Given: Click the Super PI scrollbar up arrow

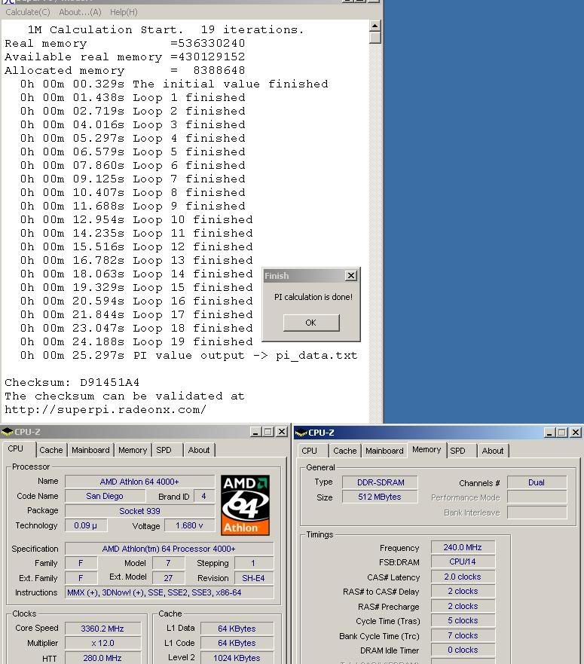Looking at the screenshot, I should click(375, 26).
